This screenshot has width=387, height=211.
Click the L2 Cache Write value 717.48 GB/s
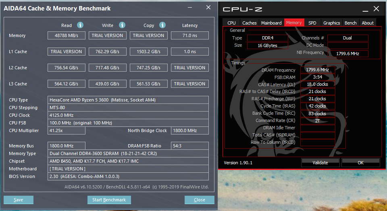coord(107,68)
